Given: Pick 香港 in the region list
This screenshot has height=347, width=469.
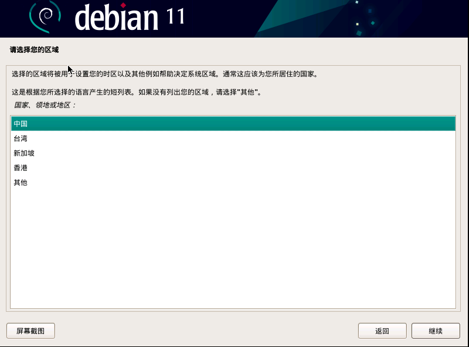Looking at the screenshot, I should tap(233, 168).
